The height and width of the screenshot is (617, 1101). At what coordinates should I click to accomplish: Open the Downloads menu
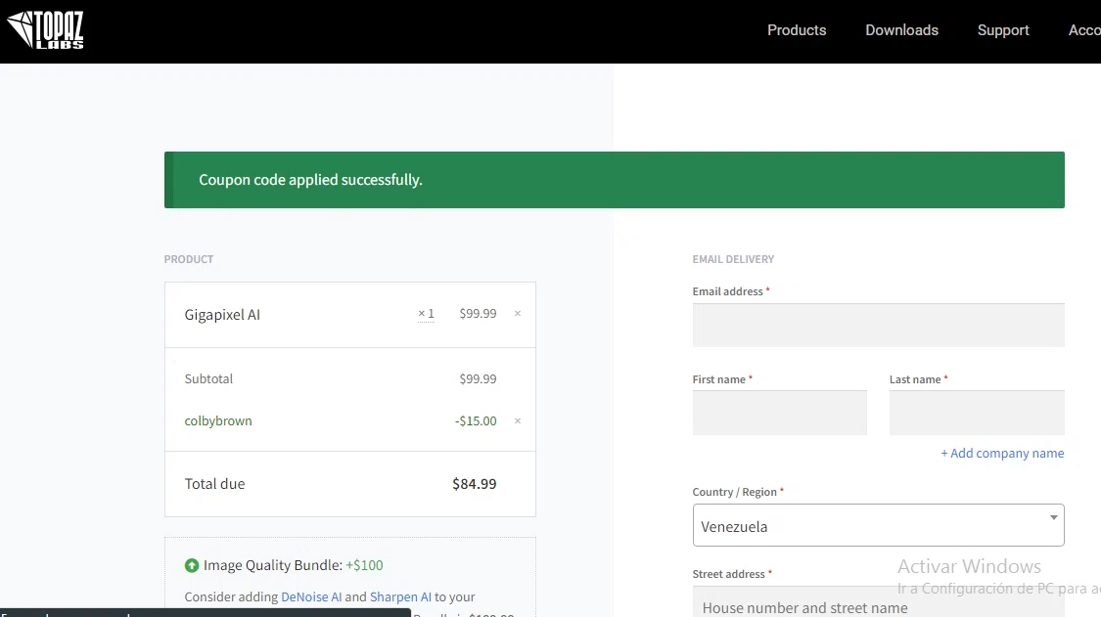tap(901, 30)
